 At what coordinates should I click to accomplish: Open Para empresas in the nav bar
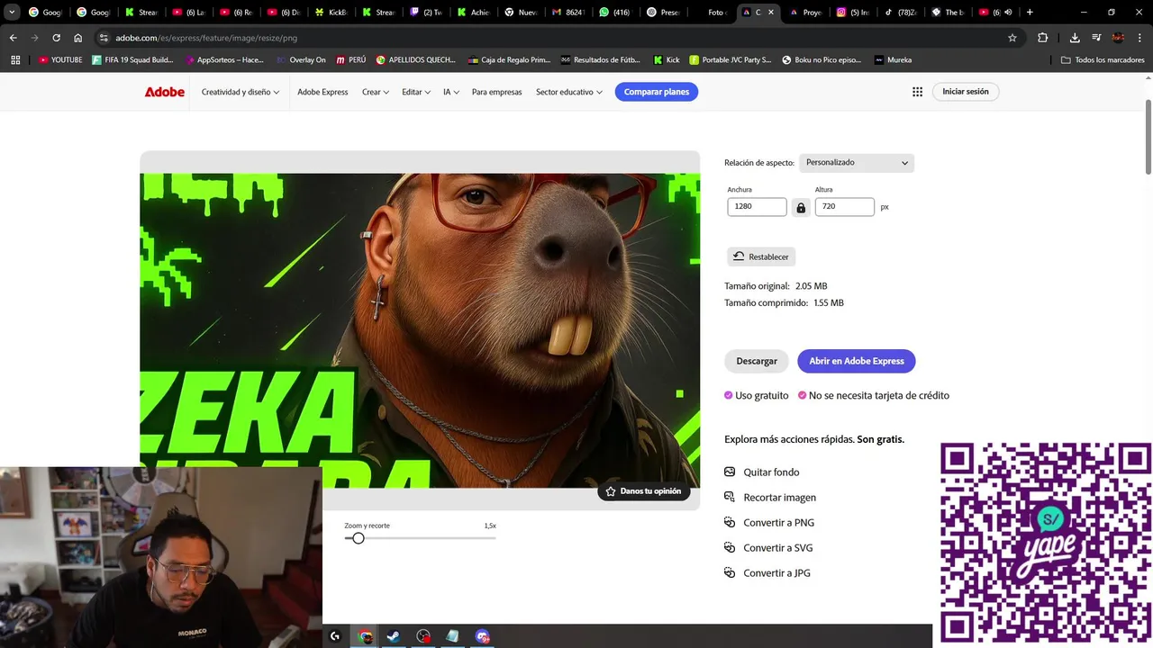(x=496, y=92)
